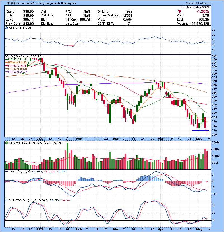The image size is (224, 232).
Task: Click the Last value 309.25 in header
Action: [204, 20]
